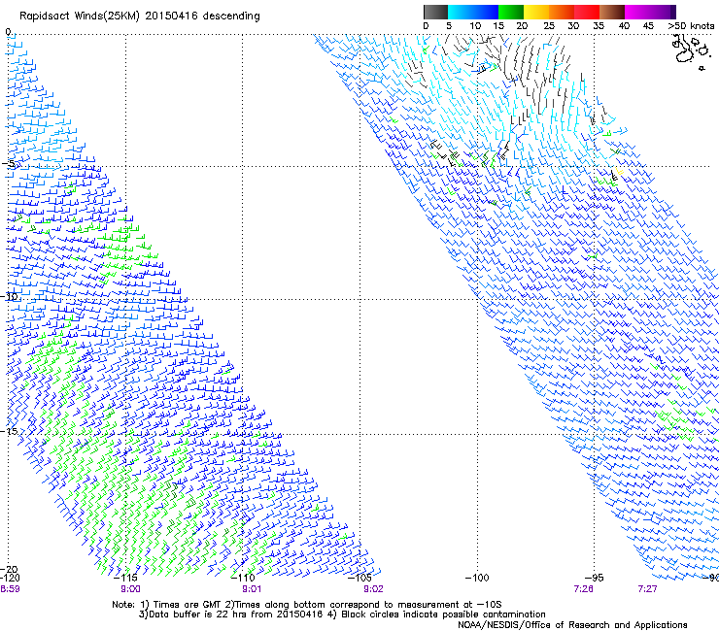The image size is (719, 631).
Task: Click the latitude label -5
Action: [x=9, y=164]
